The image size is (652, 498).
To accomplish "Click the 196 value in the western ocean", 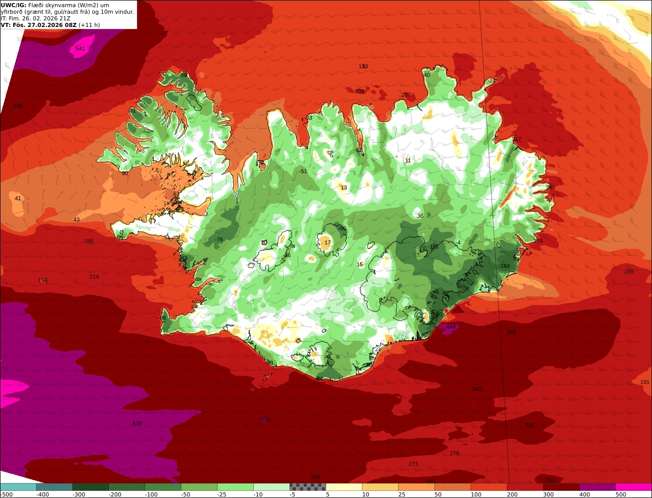I will pyautogui.click(x=43, y=281).
